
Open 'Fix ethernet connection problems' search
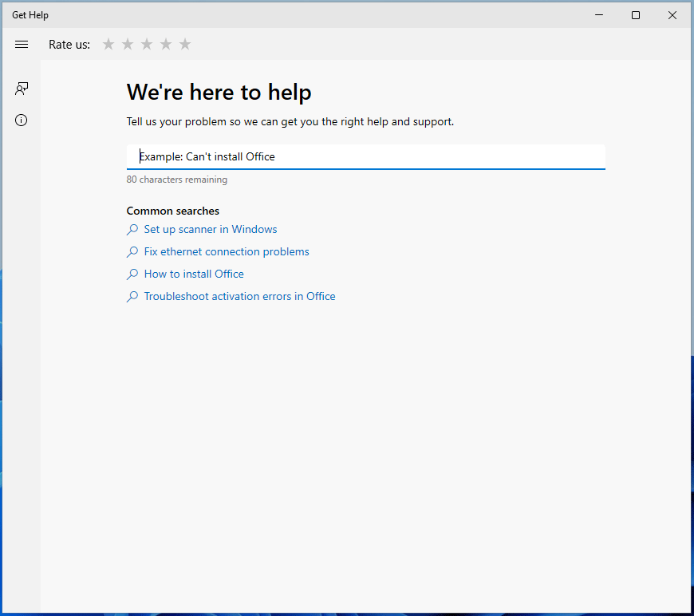click(227, 251)
